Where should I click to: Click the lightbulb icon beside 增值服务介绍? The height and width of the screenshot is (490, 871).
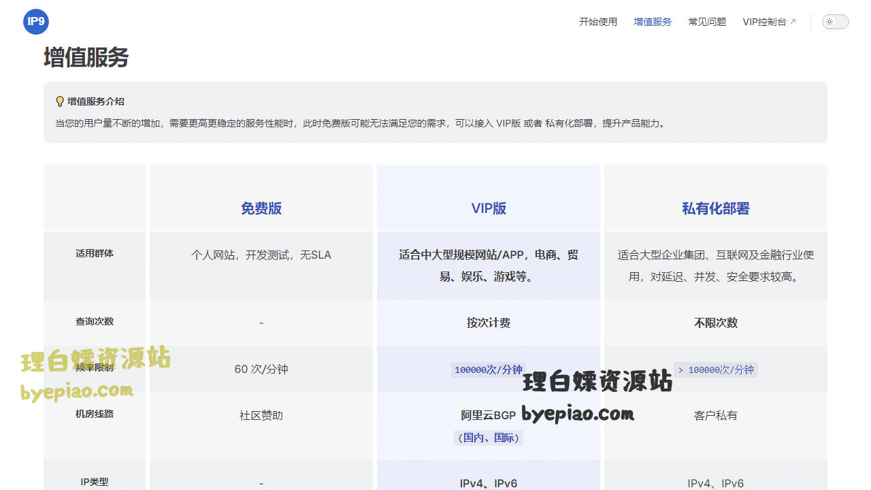tap(60, 101)
